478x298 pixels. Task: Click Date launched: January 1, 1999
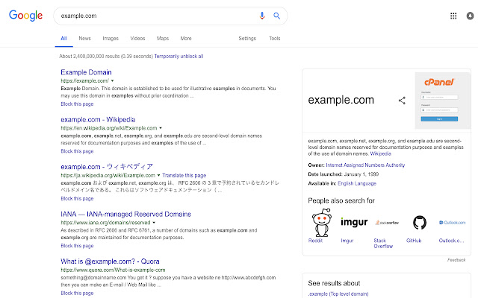click(x=344, y=174)
